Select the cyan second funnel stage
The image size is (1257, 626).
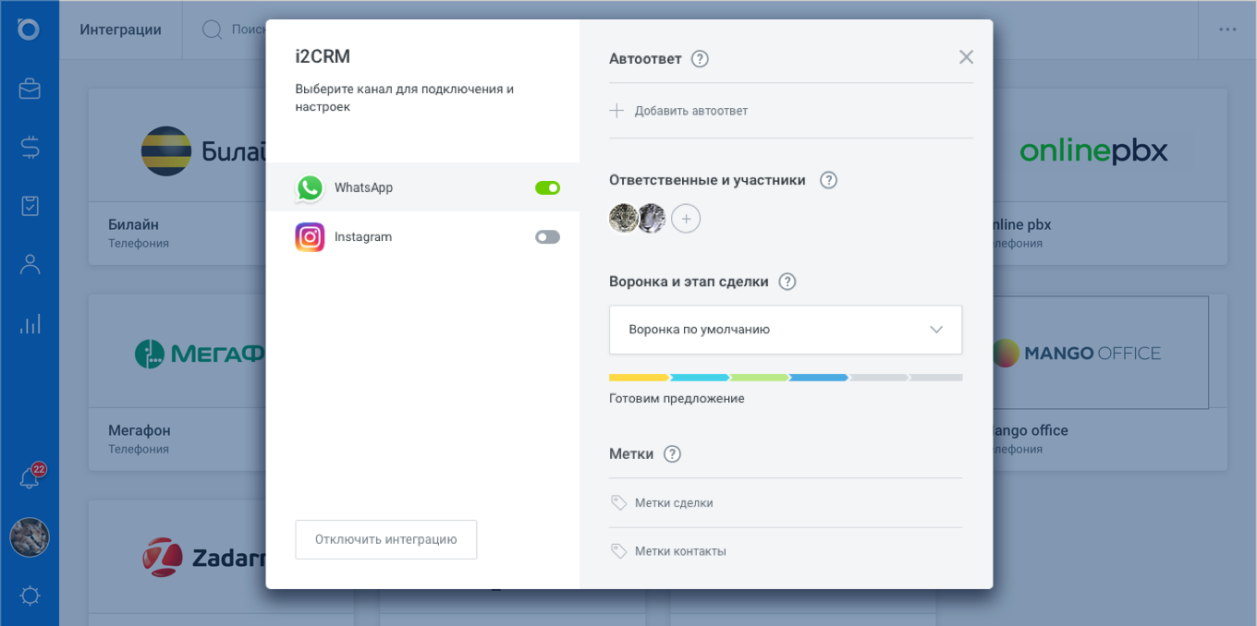pos(700,378)
